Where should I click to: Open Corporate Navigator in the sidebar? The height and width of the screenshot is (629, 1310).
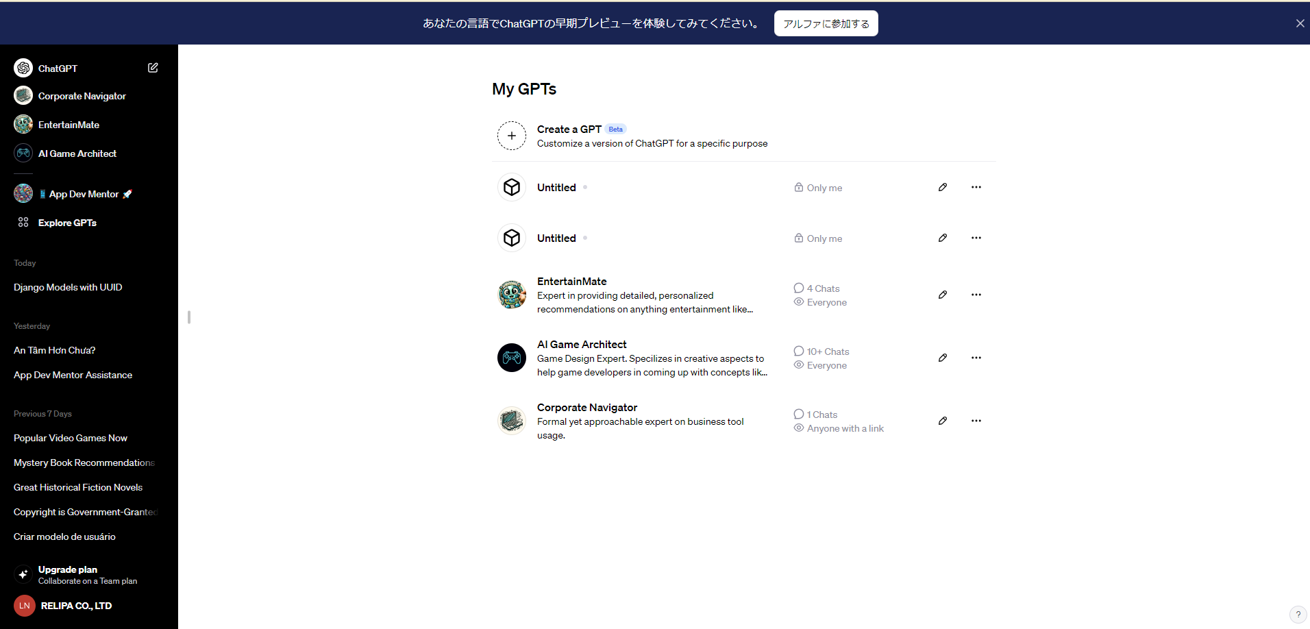[x=82, y=96]
